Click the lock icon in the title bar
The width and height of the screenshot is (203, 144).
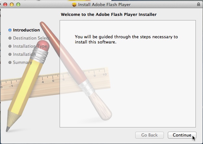coord(199,5)
